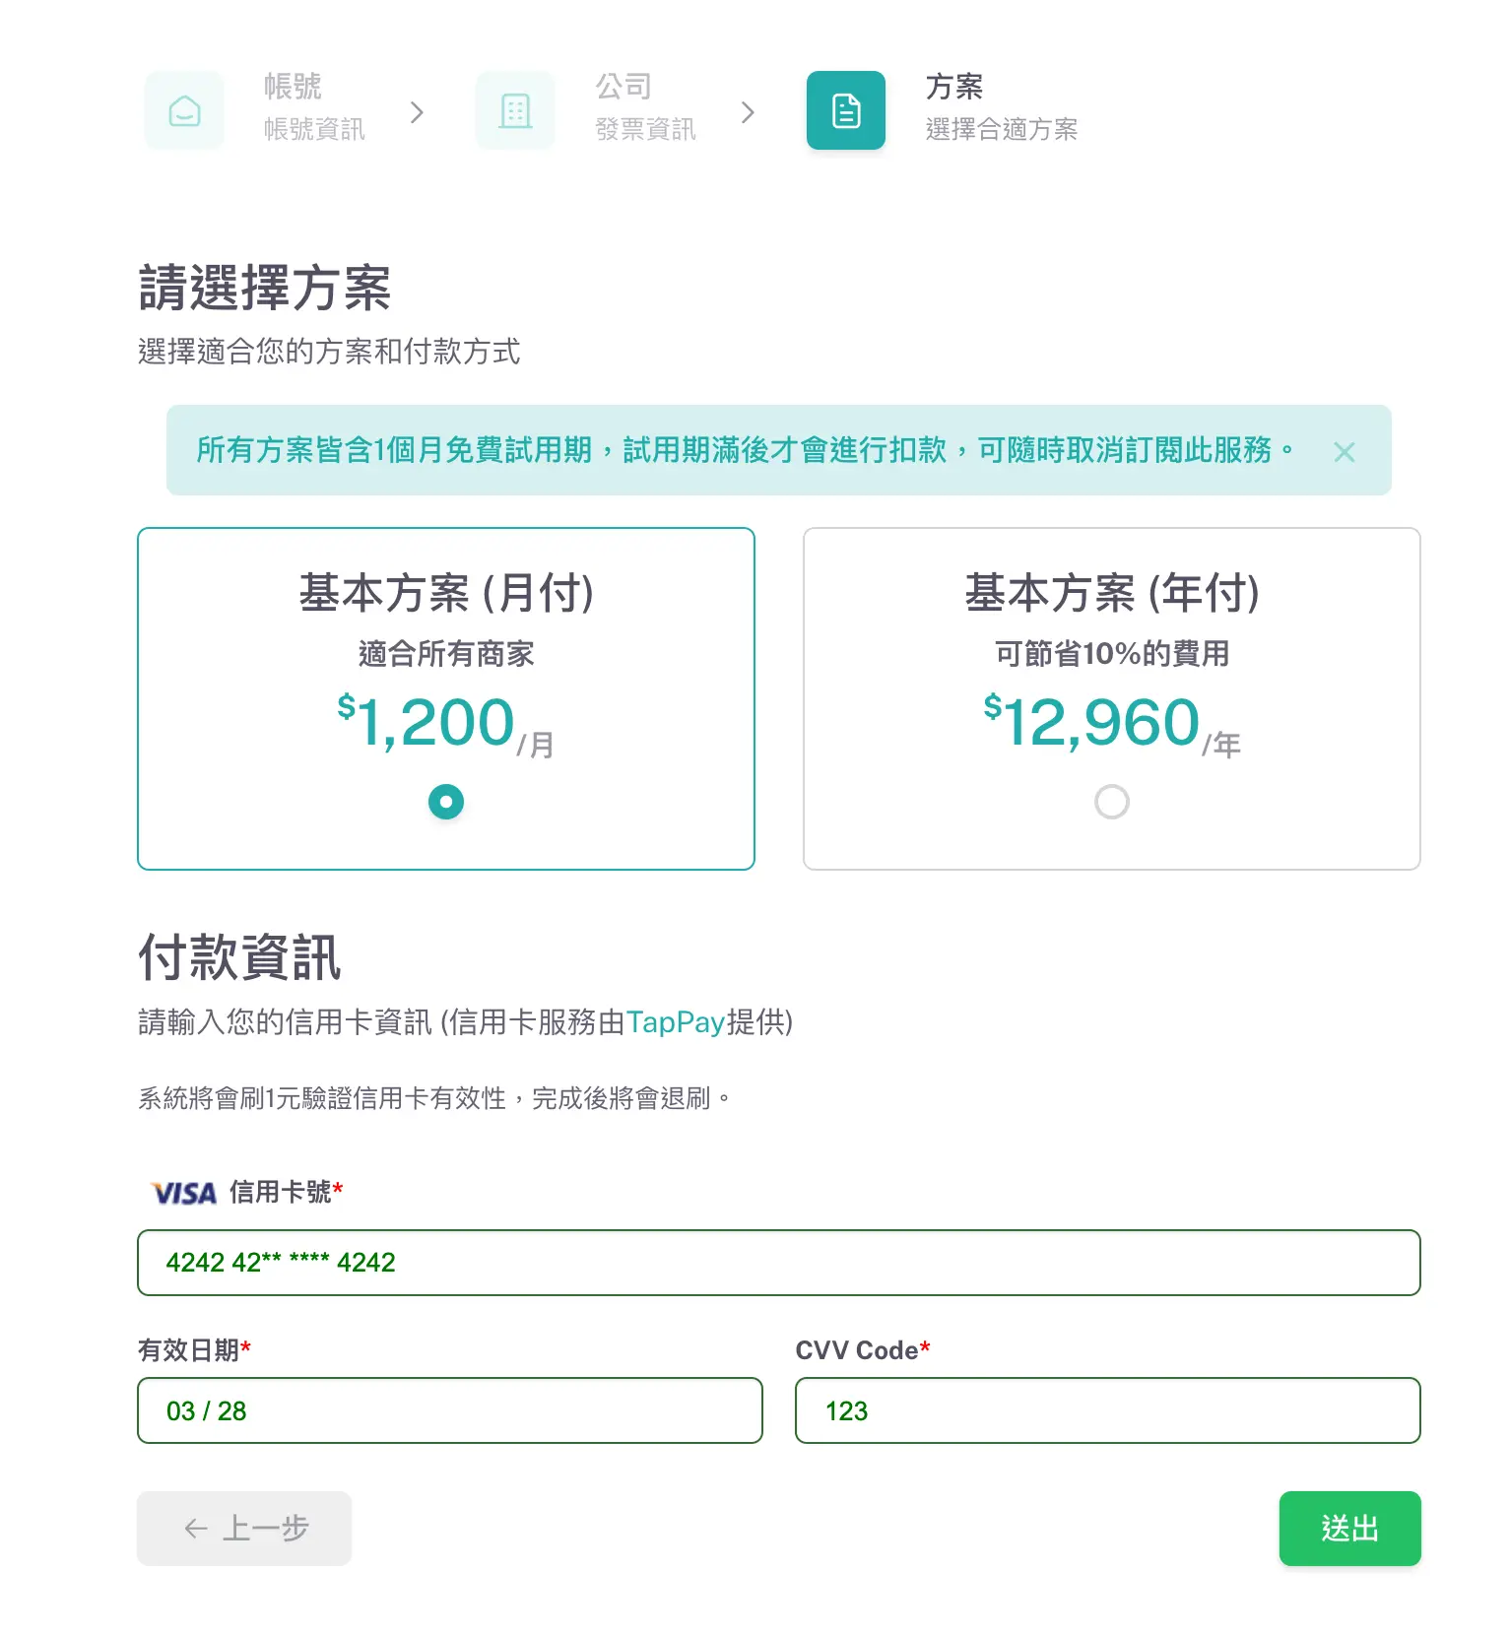The height and width of the screenshot is (1635, 1509).
Task: Choose the $12,960 yearly plan option
Action: (1111, 697)
